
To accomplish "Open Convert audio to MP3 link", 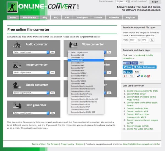I will (x=137, y=111).
